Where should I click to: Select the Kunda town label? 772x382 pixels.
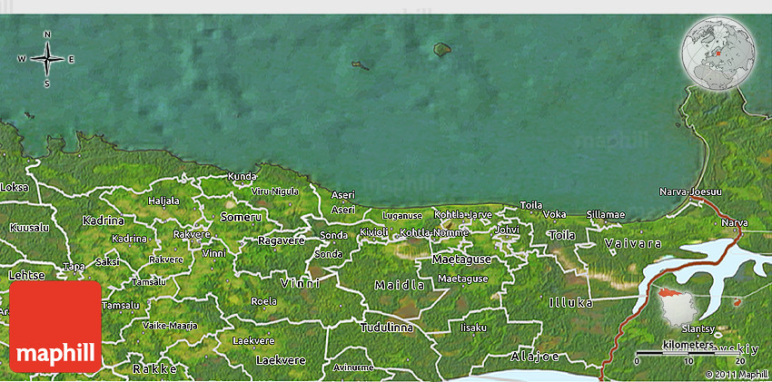pyautogui.click(x=242, y=175)
